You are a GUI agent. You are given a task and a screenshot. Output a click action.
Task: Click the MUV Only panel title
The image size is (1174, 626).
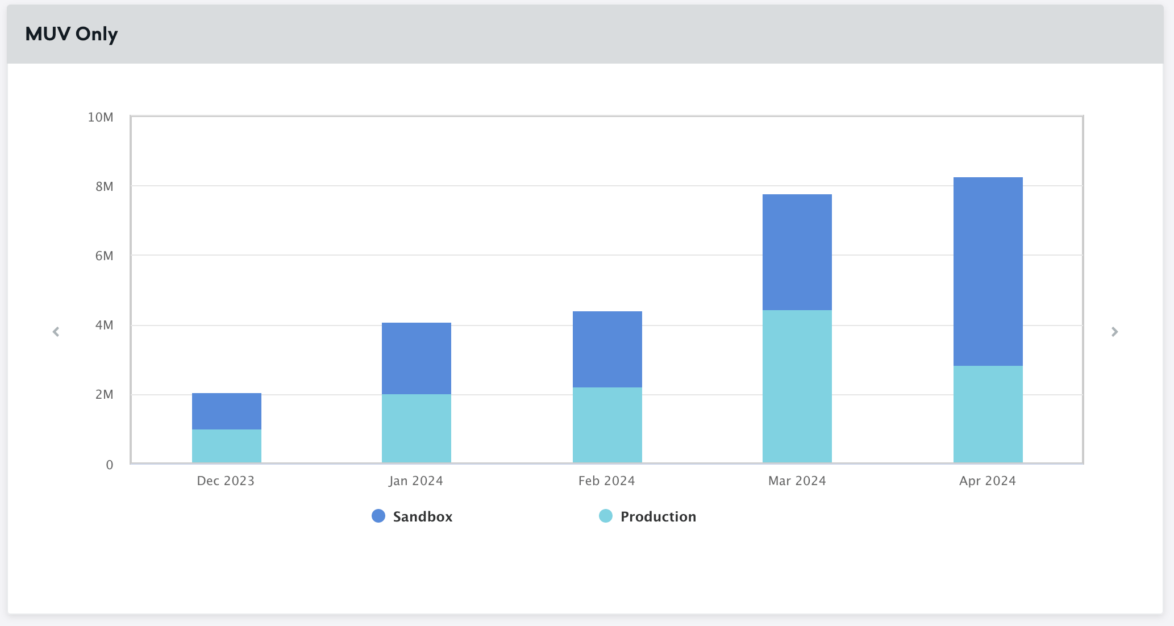click(x=72, y=34)
